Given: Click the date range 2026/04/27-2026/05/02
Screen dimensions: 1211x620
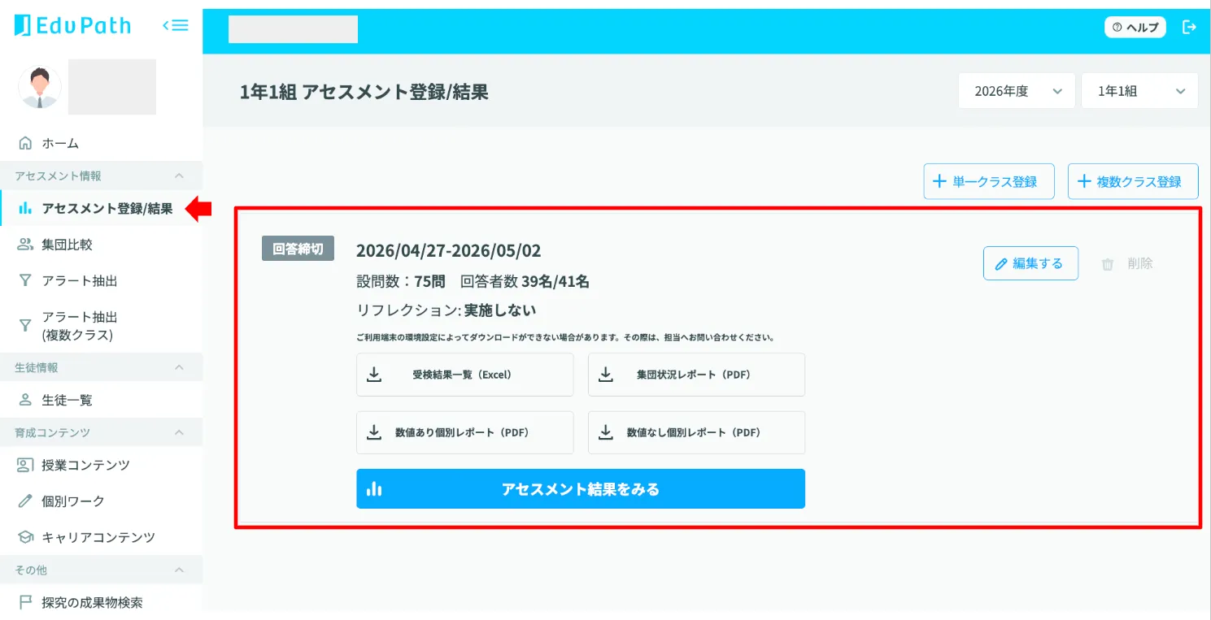Looking at the screenshot, I should coord(448,250).
